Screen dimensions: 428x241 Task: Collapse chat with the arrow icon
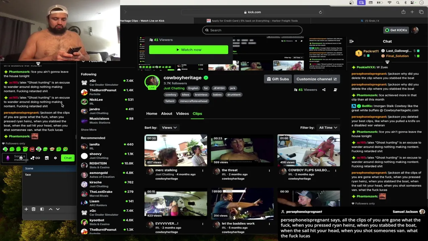pos(351,41)
